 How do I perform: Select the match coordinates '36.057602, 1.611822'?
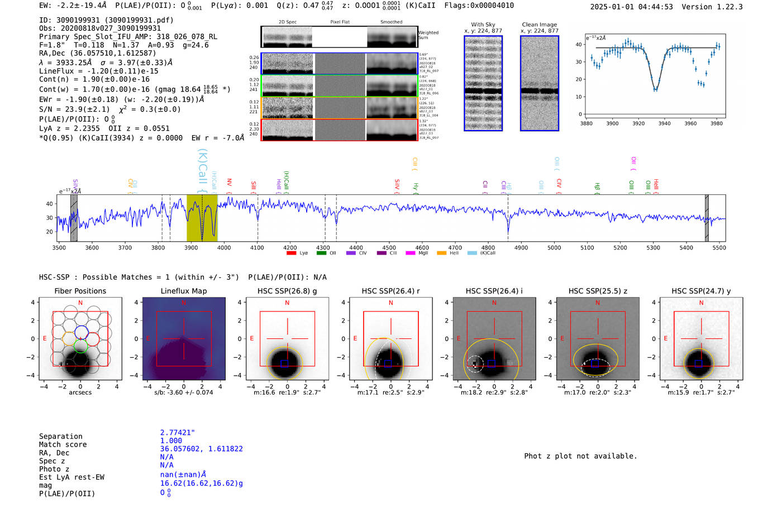tap(202, 449)
